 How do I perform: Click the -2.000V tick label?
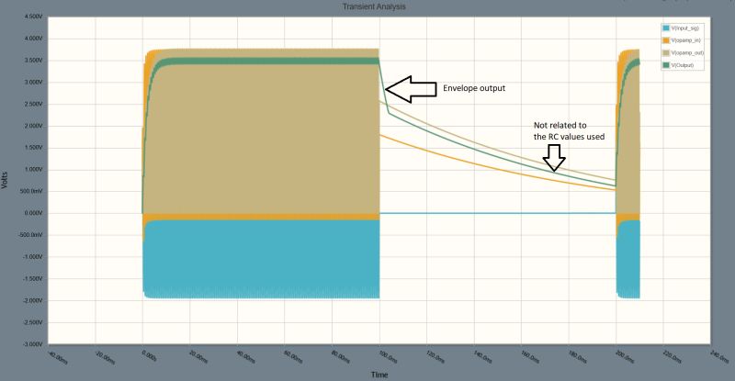32,300
